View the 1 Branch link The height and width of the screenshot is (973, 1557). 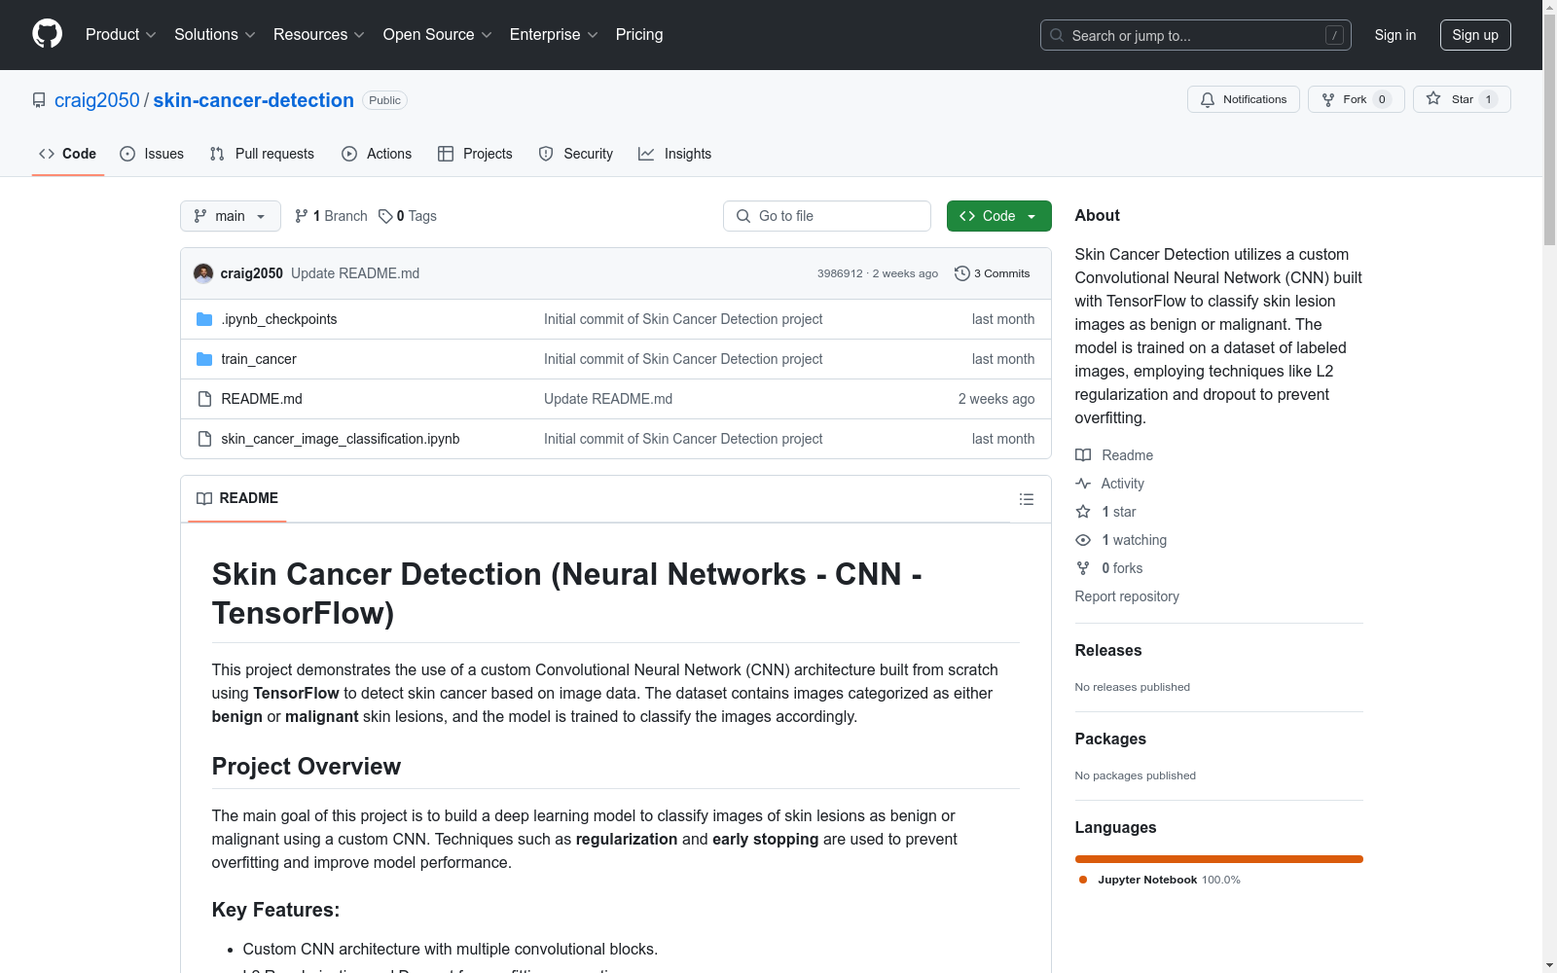331,216
